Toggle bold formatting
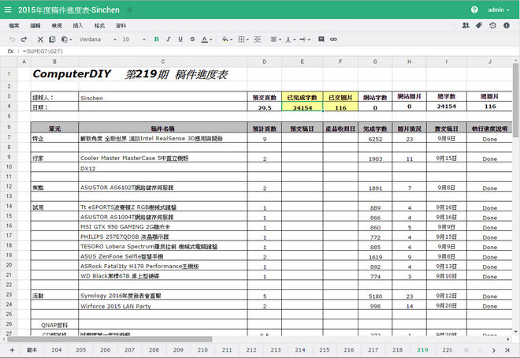 click(157, 39)
